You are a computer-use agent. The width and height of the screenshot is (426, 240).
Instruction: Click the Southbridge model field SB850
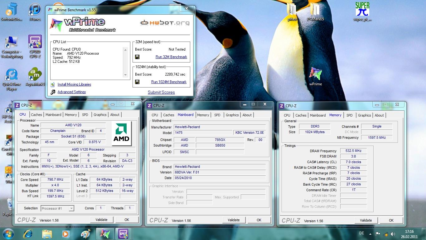click(220, 145)
